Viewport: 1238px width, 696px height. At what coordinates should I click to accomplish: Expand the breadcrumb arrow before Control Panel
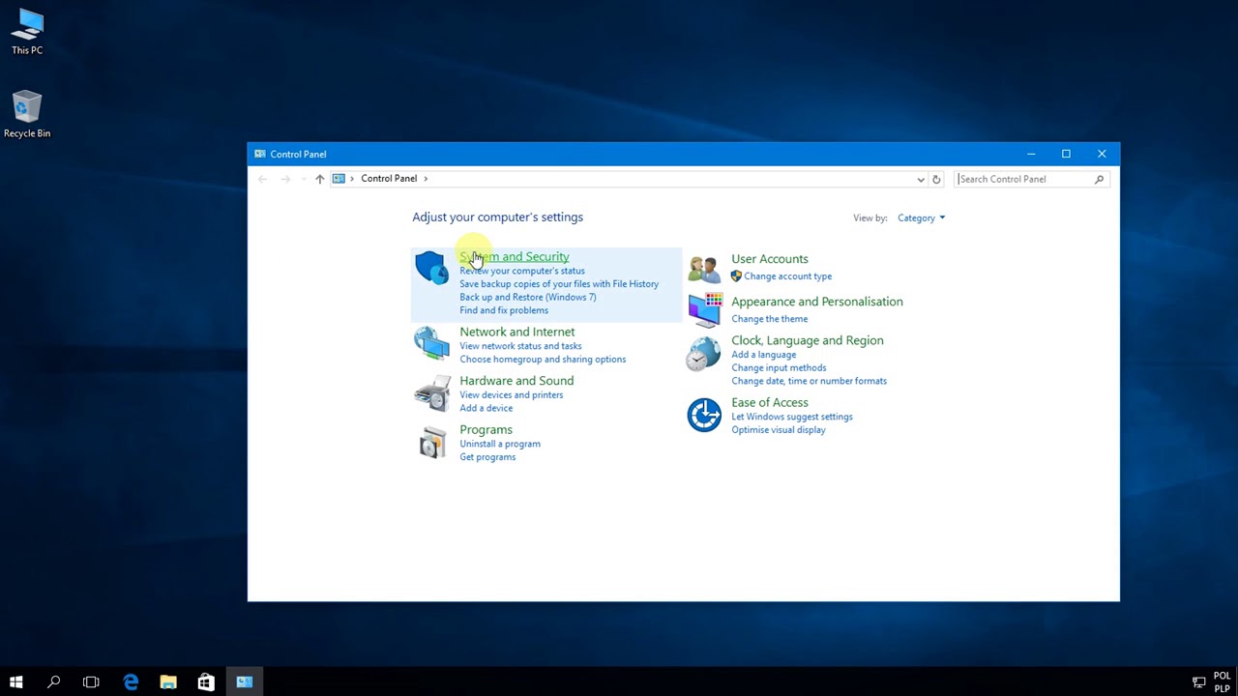pyautogui.click(x=352, y=179)
